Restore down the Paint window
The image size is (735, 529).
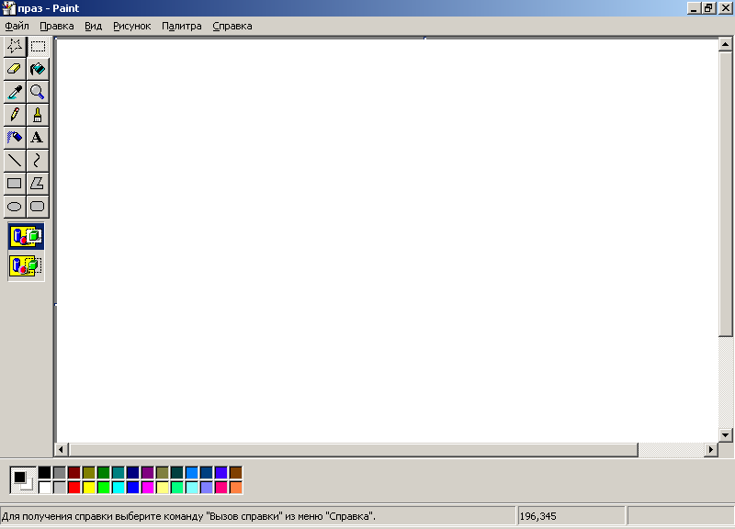(708, 8)
